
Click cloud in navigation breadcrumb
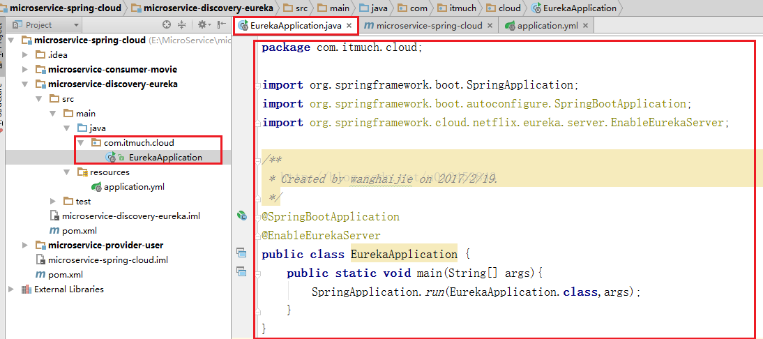pos(509,8)
